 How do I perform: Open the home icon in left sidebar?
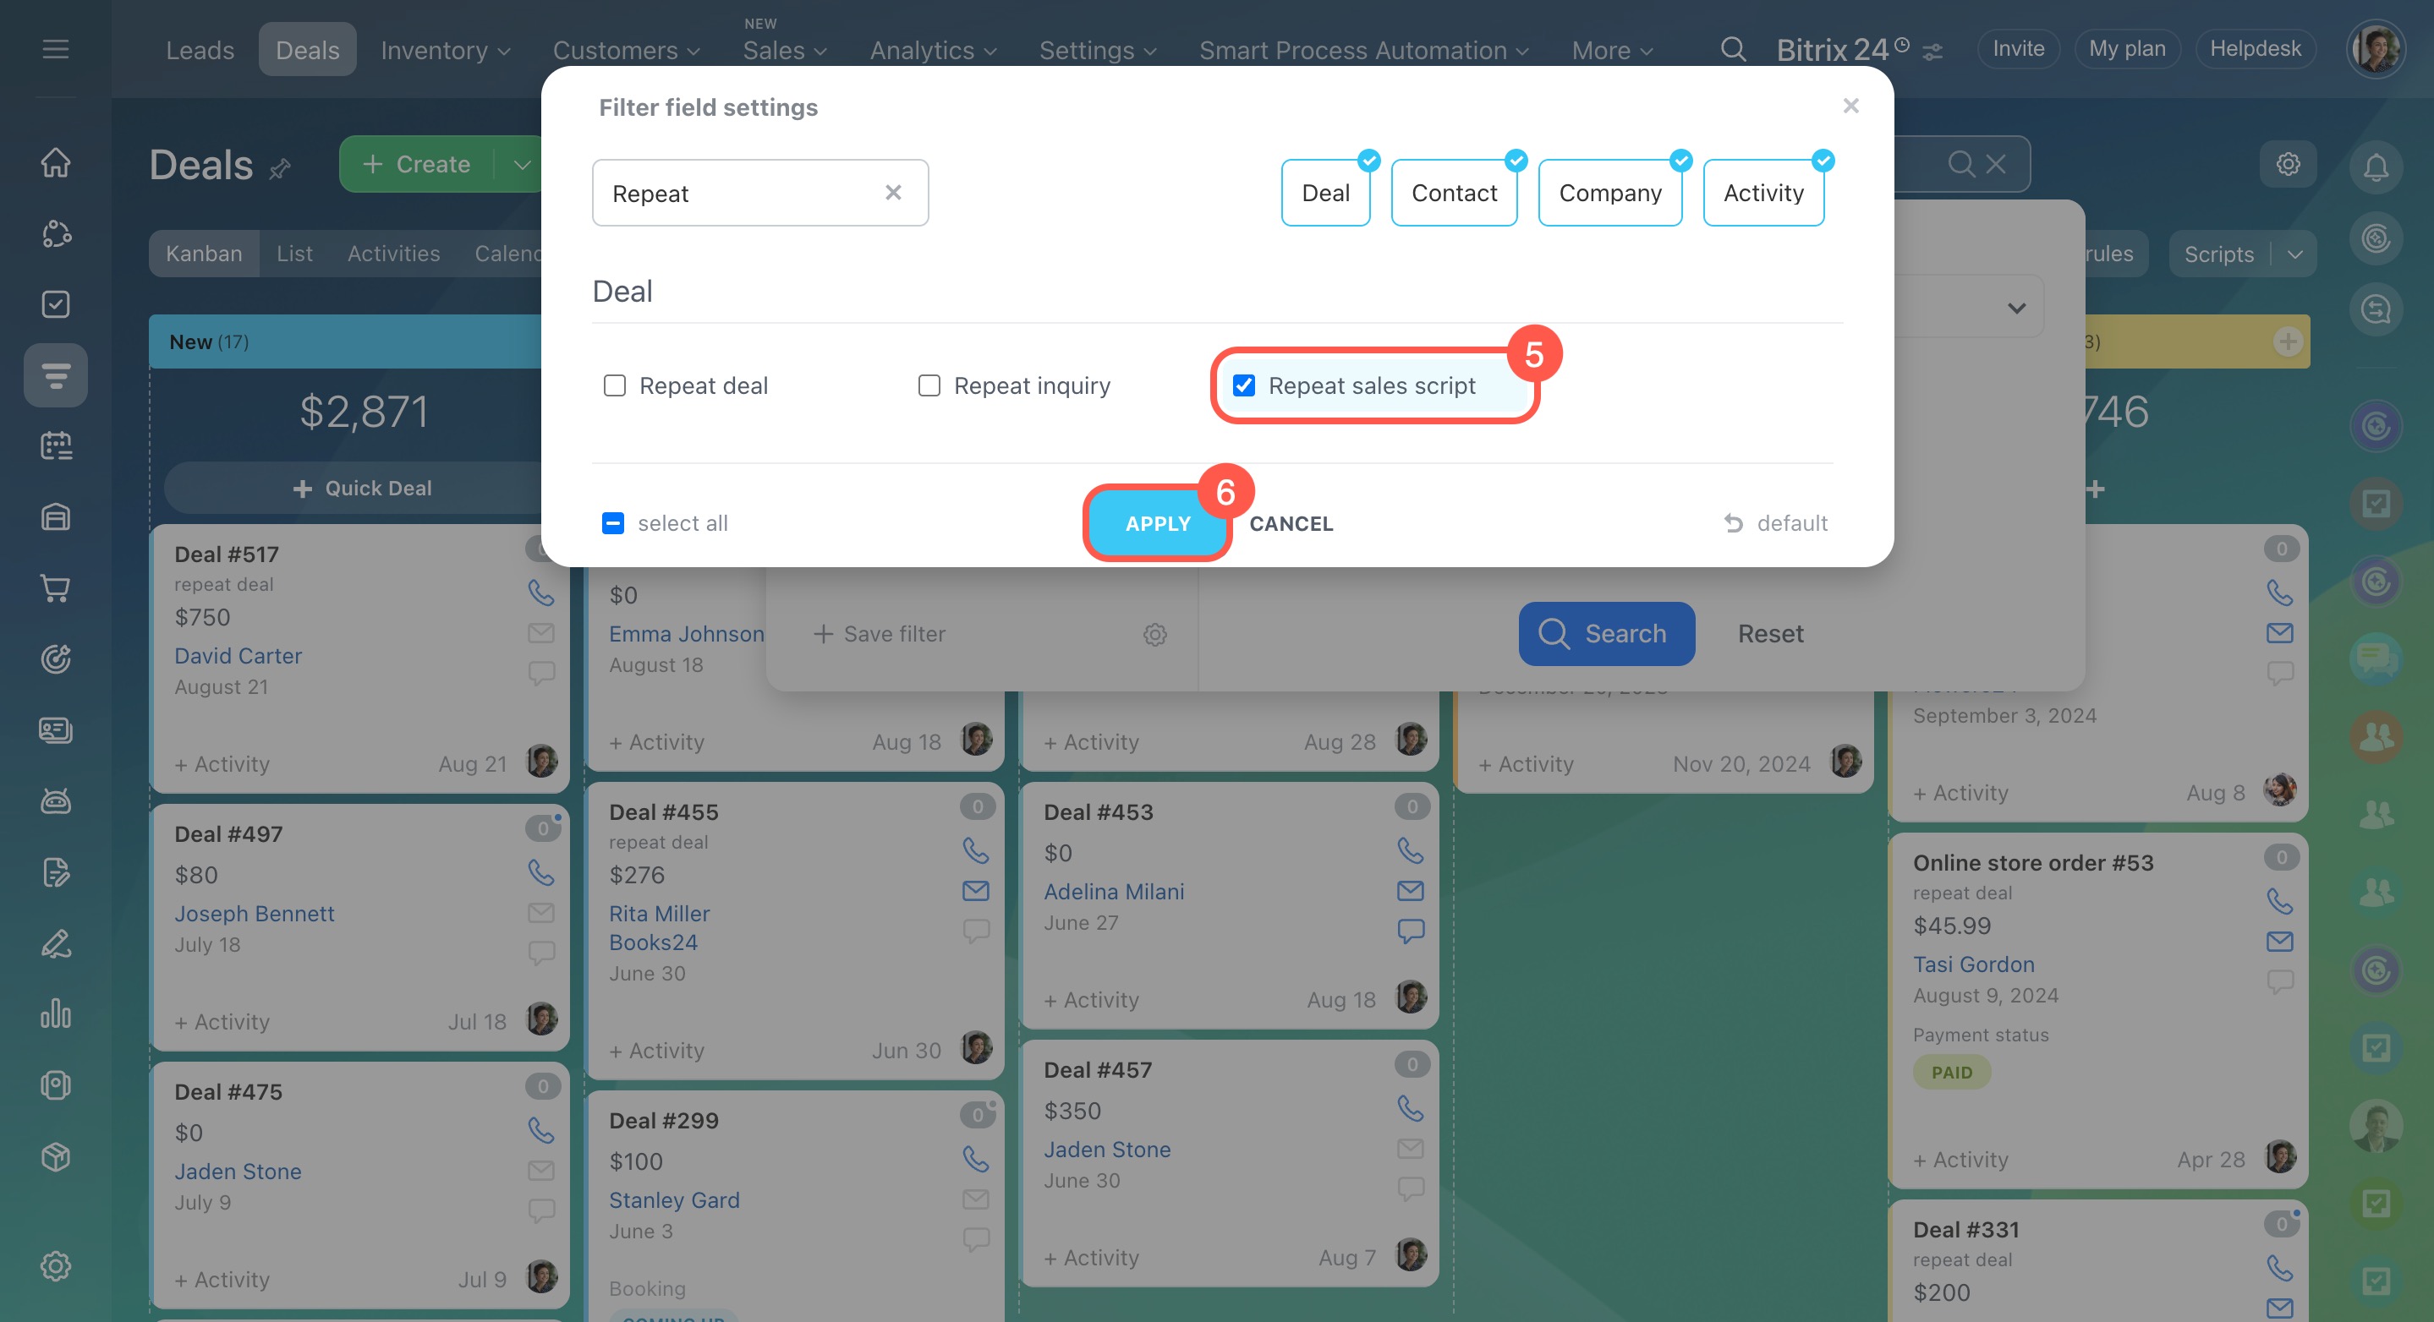(56, 162)
